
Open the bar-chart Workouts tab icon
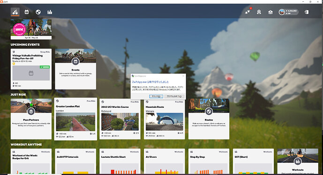tap(50, 12)
